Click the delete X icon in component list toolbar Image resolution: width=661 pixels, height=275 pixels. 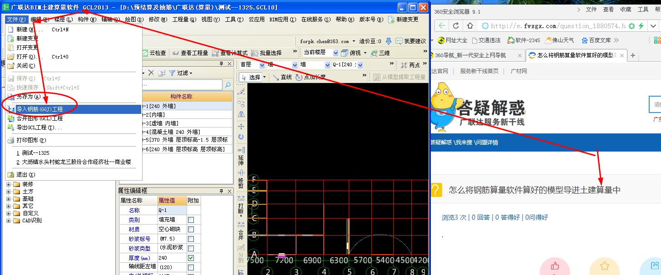click(x=151, y=73)
